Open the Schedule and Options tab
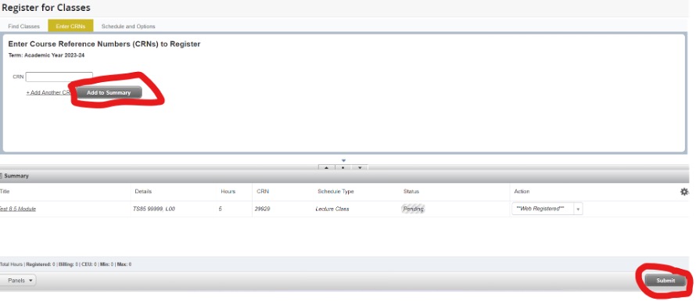 (x=128, y=27)
